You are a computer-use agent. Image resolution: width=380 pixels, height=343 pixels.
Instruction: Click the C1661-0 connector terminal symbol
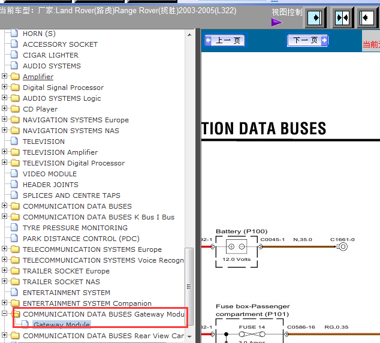[x=342, y=247]
